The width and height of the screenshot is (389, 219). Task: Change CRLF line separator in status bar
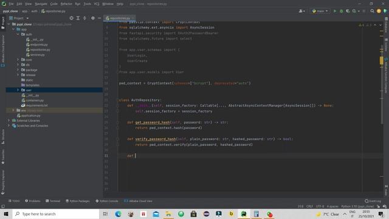click(x=309, y=206)
